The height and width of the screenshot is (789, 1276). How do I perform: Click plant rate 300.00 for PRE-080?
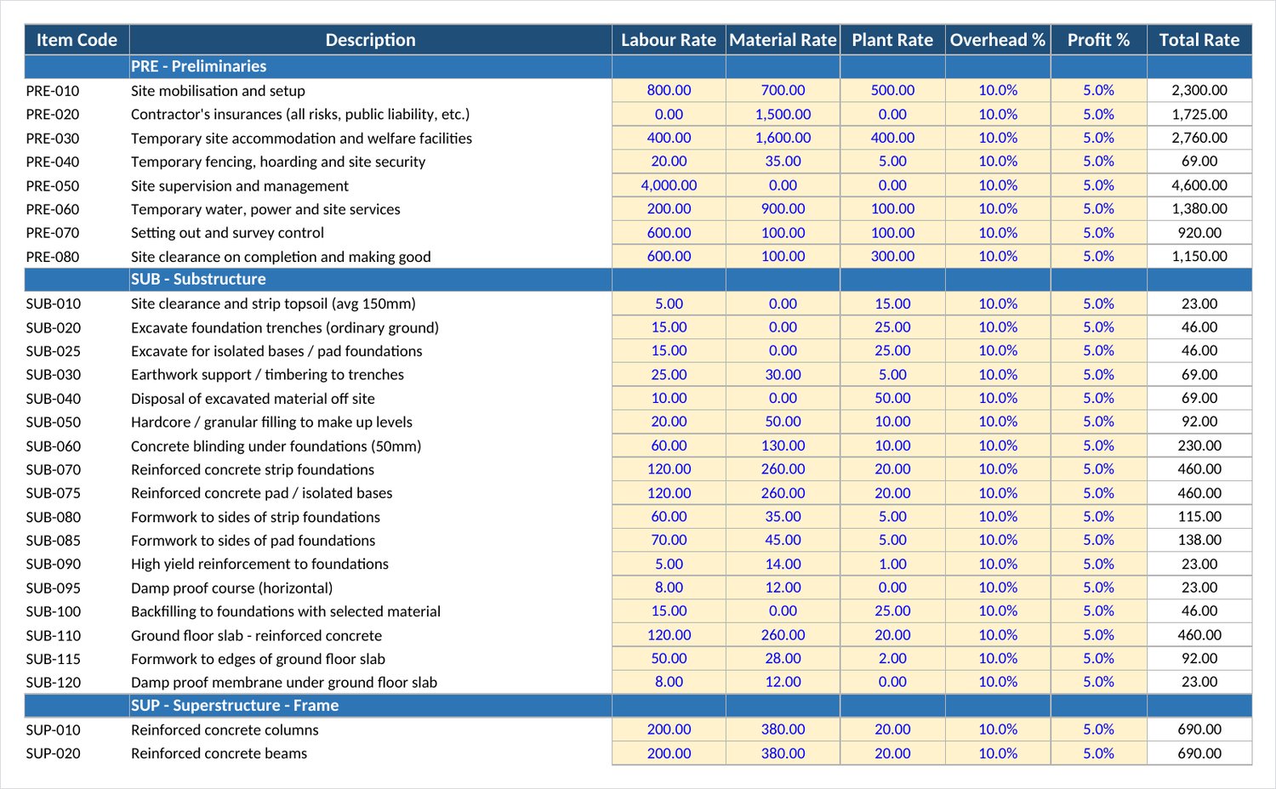(892, 256)
